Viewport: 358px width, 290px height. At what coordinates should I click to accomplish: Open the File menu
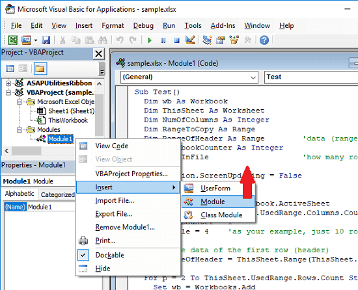(x=16, y=25)
